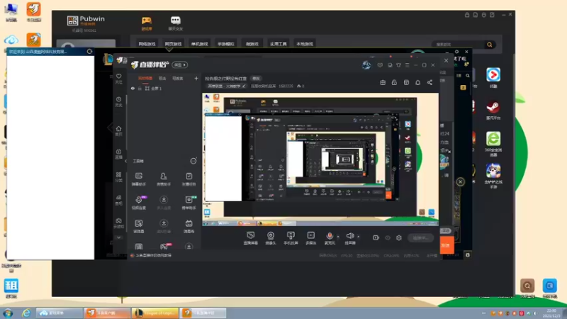Click the 修改 button beside stream title
The width and height of the screenshot is (567, 319).
click(256, 79)
